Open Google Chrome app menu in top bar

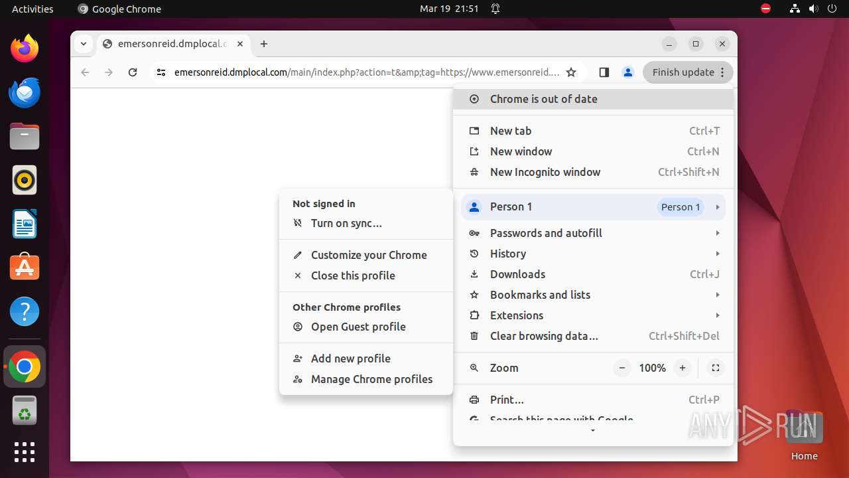point(119,9)
